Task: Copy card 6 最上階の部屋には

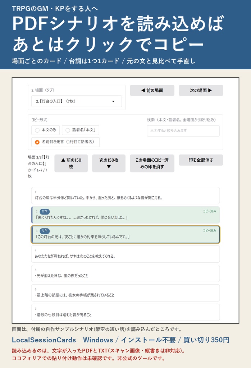Action: (x=125, y=293)
